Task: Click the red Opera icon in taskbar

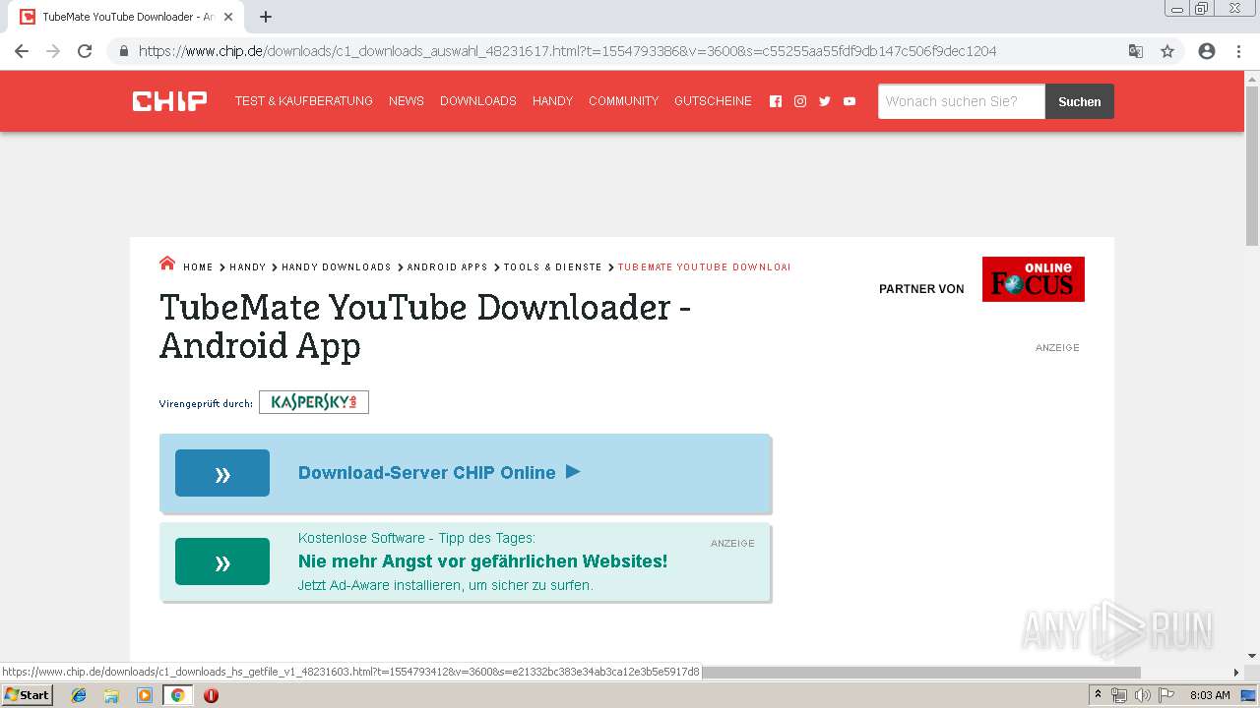Action: [x=211, y=695]
